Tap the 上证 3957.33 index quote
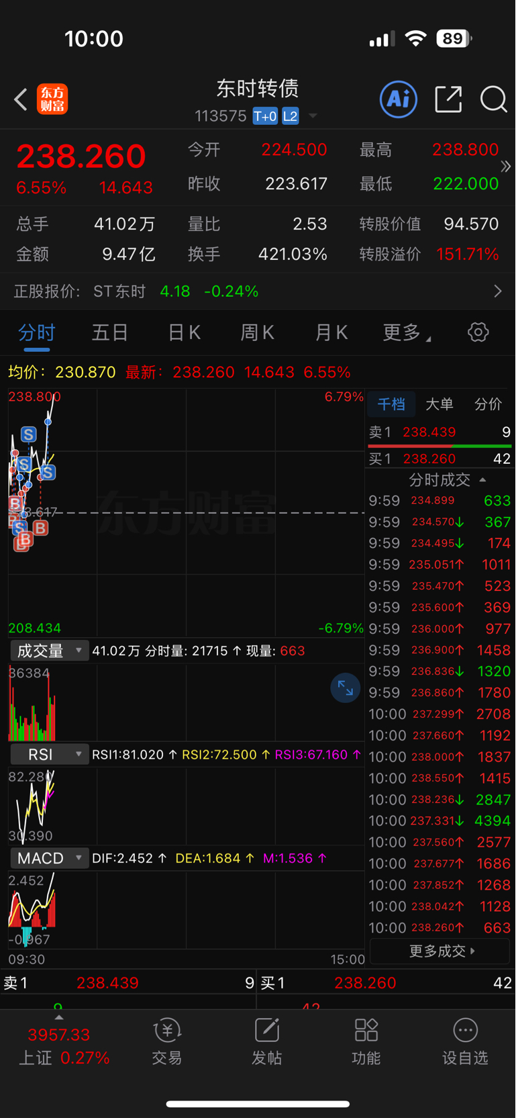The width and height of the screenshot is (516, 1118). (x=64, y=1046)
